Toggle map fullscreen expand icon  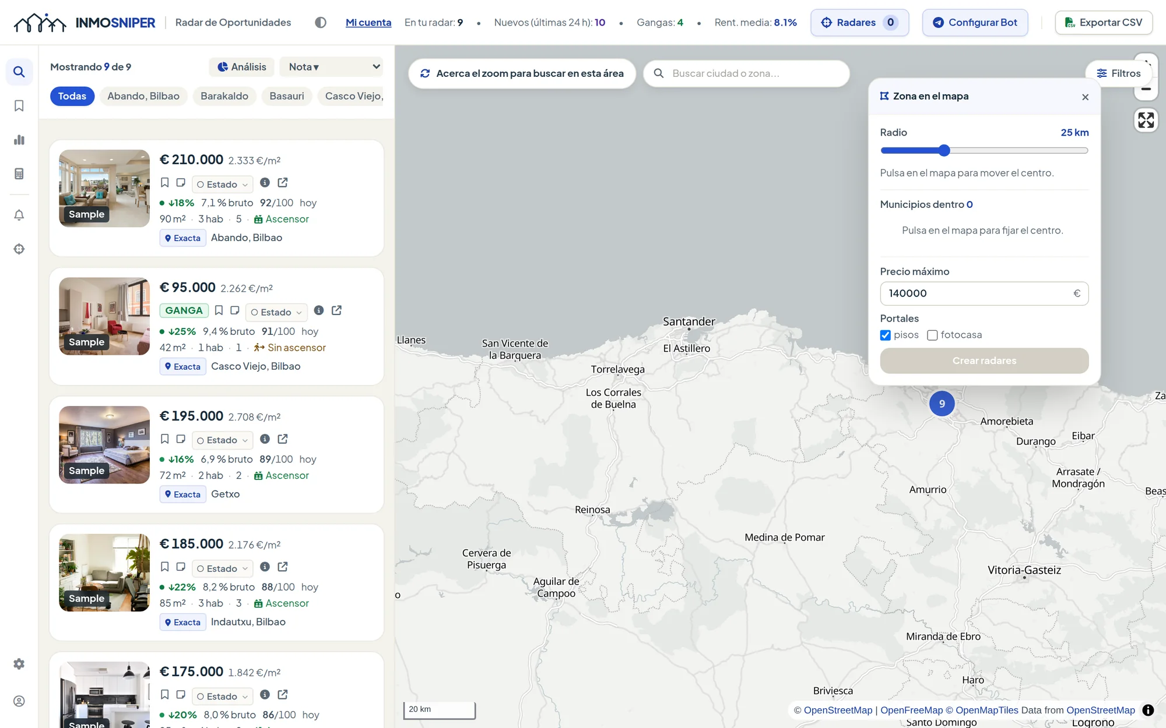click(1146, 120)
